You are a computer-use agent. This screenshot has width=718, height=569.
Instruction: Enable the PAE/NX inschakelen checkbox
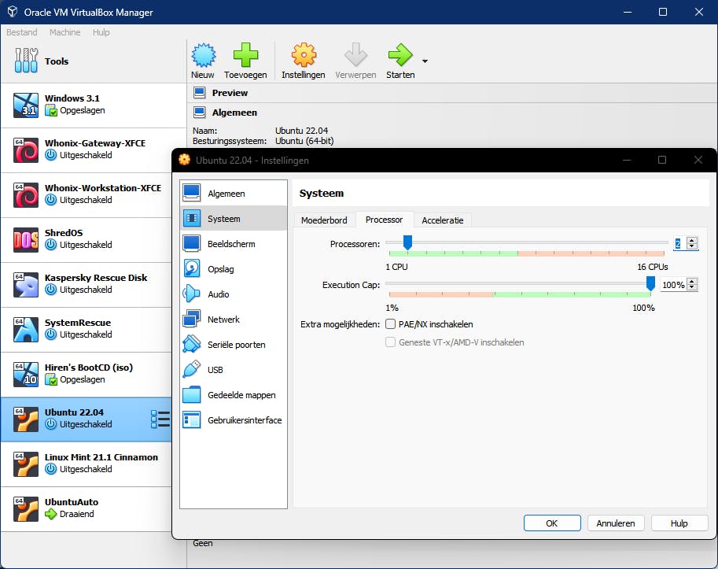(x=390, y=324)
